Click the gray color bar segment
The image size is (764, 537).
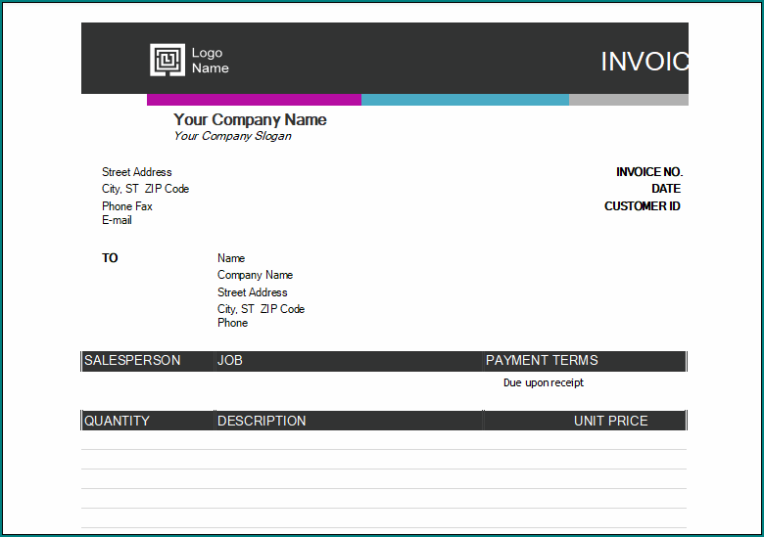click(629, 100)
